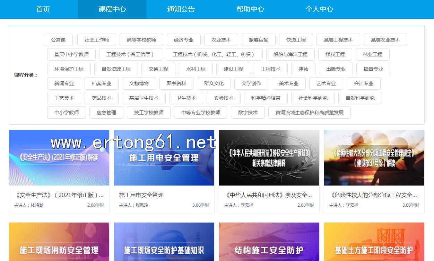Select the 应急管理 category

click(x=106, y=112)
